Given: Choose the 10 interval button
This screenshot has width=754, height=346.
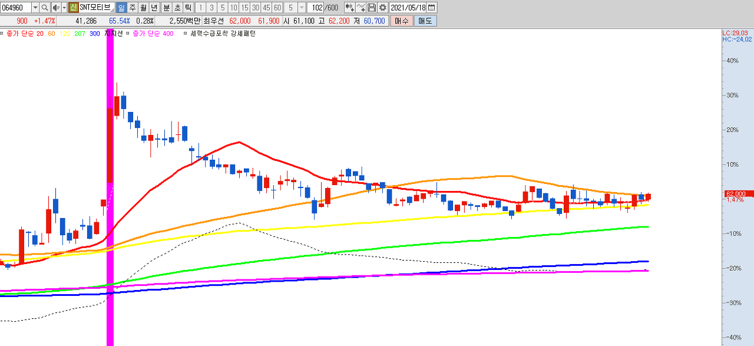Looking at the screenshot, I should tap(233, 8).
